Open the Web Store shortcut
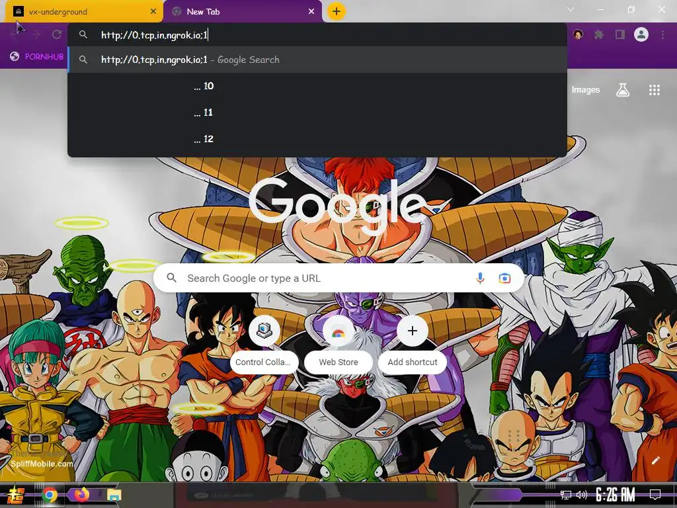This screenshot has width=677, height=508. [x=338, y=345]
